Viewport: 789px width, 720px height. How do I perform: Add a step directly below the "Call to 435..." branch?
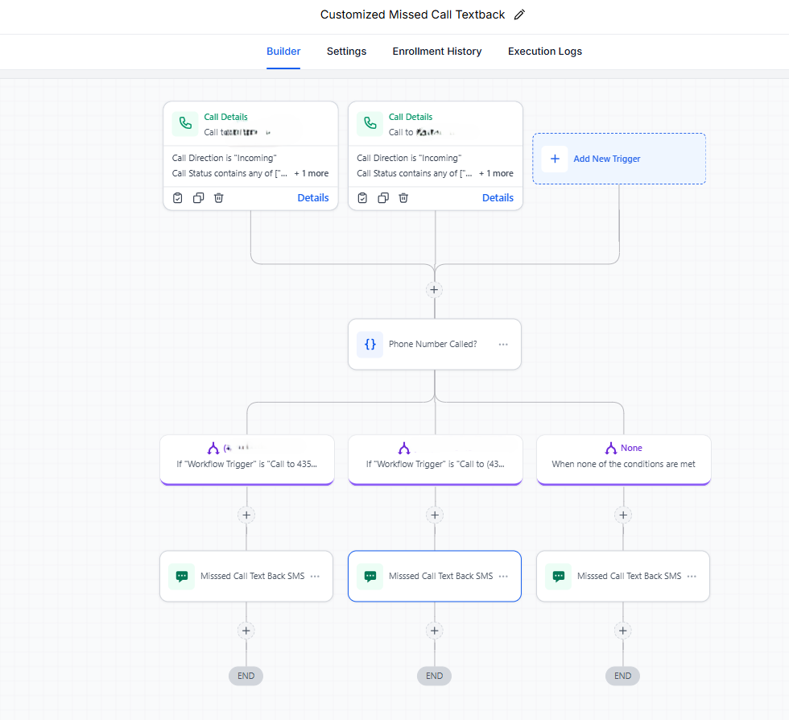[246, 515]
